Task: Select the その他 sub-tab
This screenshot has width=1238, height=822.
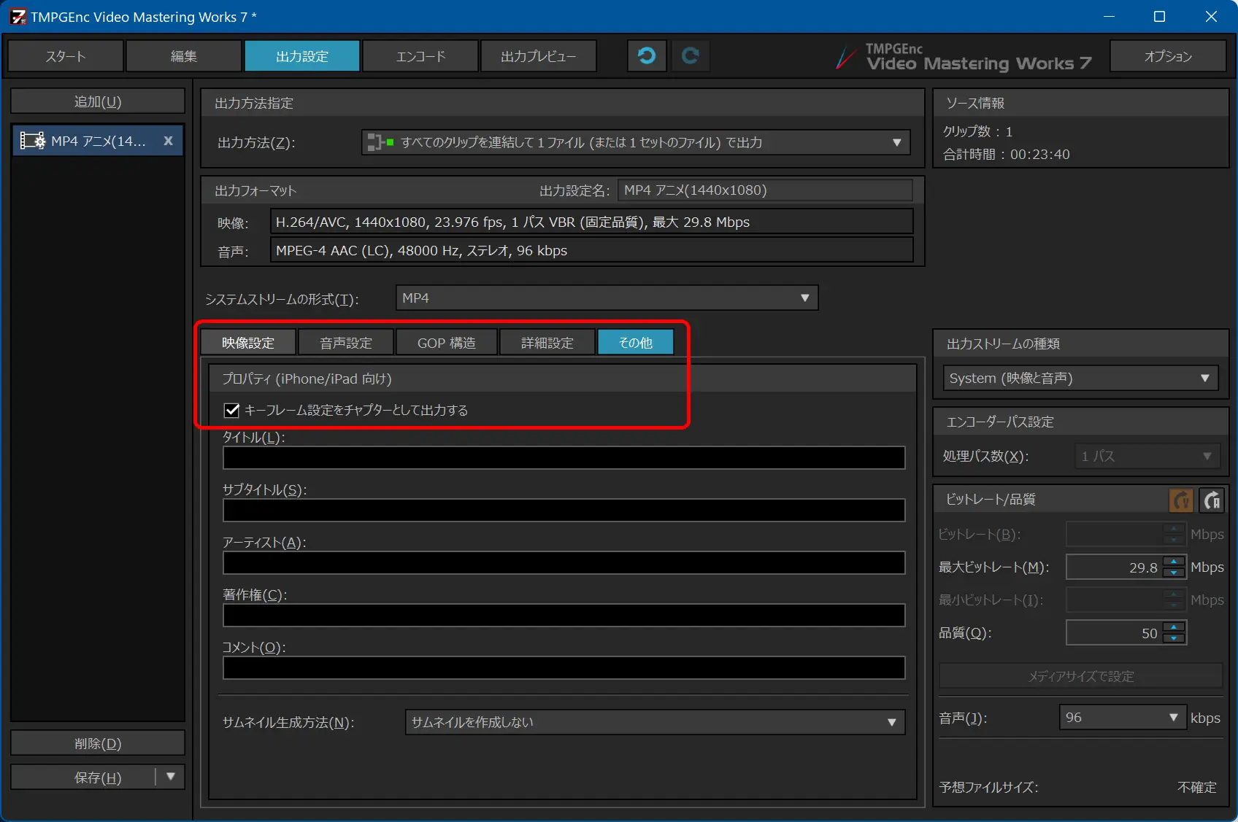Action: coord(636,343)
